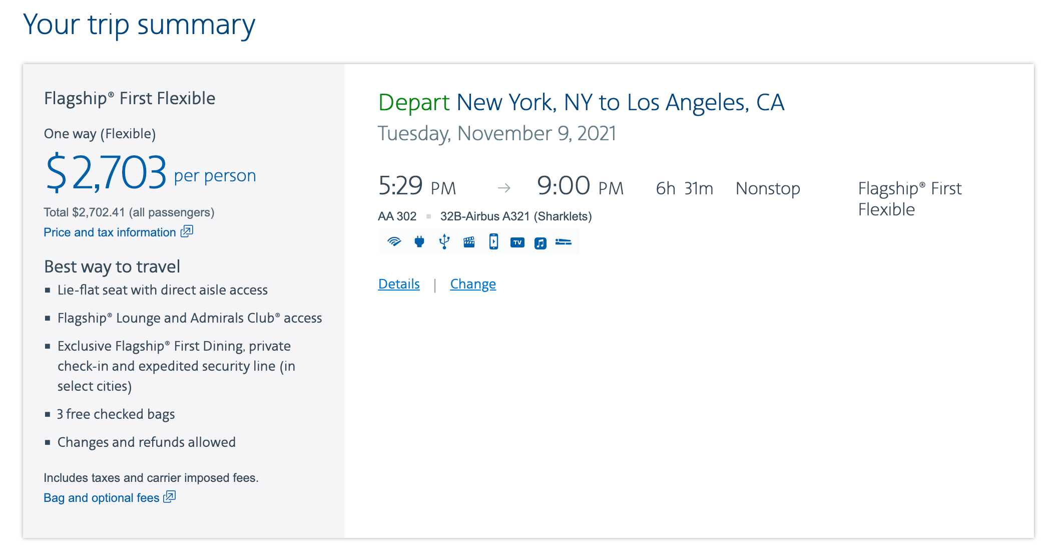Open Price and tax information link
Image resolution: width=1055 pixels, height=549 pixels.
pos(110,232)
